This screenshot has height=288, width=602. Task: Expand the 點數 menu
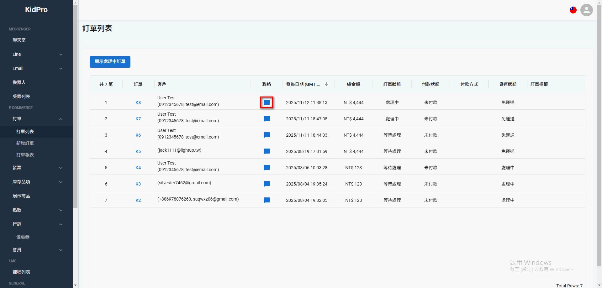pos(61,210)
